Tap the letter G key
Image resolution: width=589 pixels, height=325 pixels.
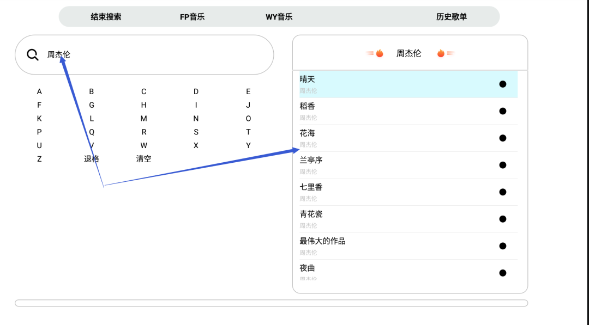tap(91, 105)
